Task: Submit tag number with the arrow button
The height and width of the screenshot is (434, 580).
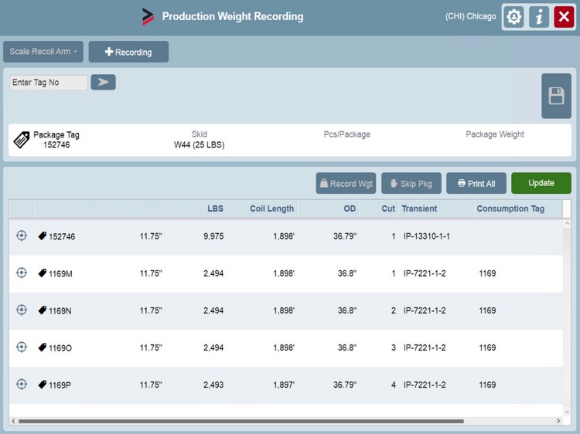Action: point(103,82)
